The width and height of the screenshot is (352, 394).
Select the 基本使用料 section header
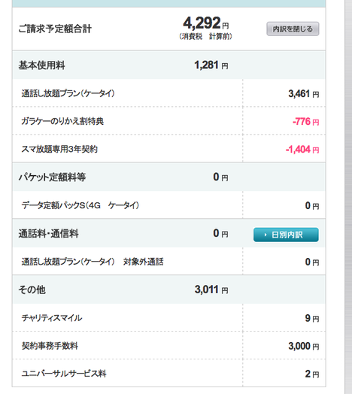(x=168, y=65)
